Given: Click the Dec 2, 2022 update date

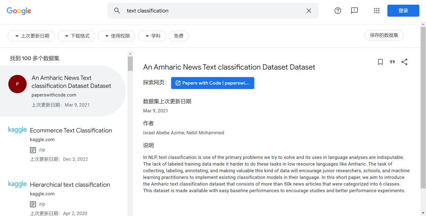Looking at the screenshot, I should pos(75,159).
